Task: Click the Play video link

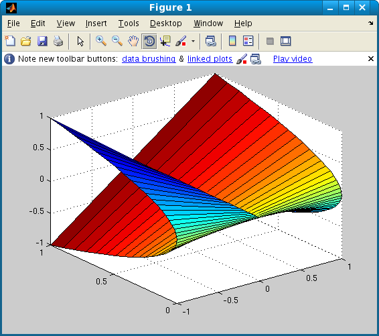Action: pos(293,59)
